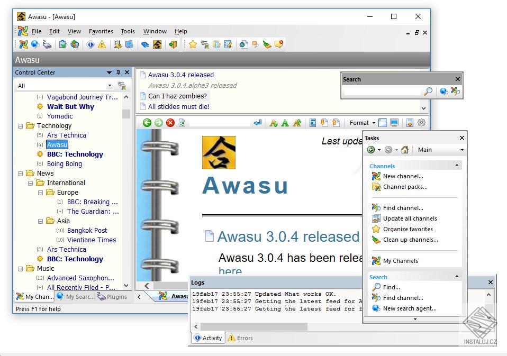Click the plugins device icon in main toolbar
The image size is (507, 356).
[47, 44]
